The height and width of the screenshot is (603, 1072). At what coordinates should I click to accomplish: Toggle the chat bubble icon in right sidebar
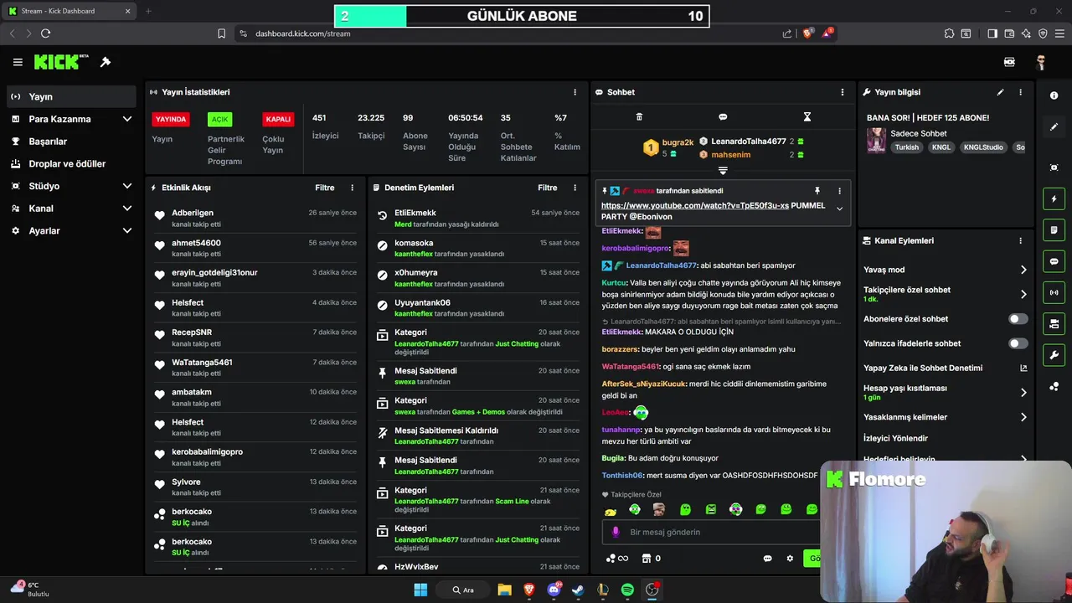pos(1054,261)
